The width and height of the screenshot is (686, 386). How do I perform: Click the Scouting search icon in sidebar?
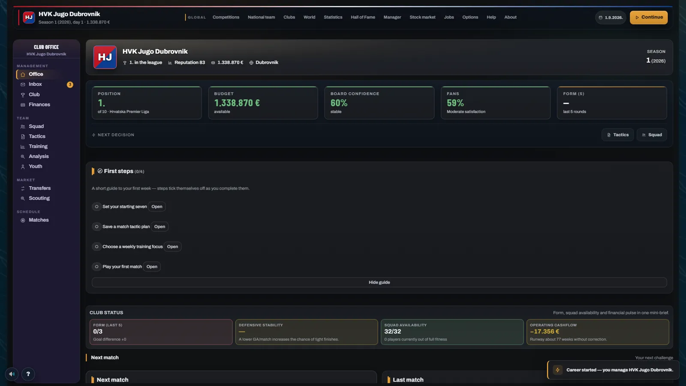coord(23,198)
